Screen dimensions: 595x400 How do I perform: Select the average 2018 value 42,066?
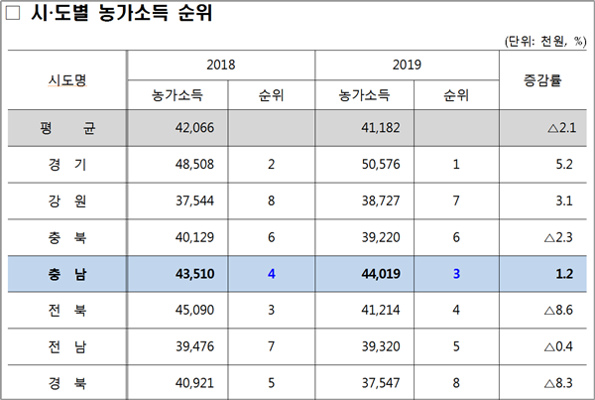coord(194,128)
